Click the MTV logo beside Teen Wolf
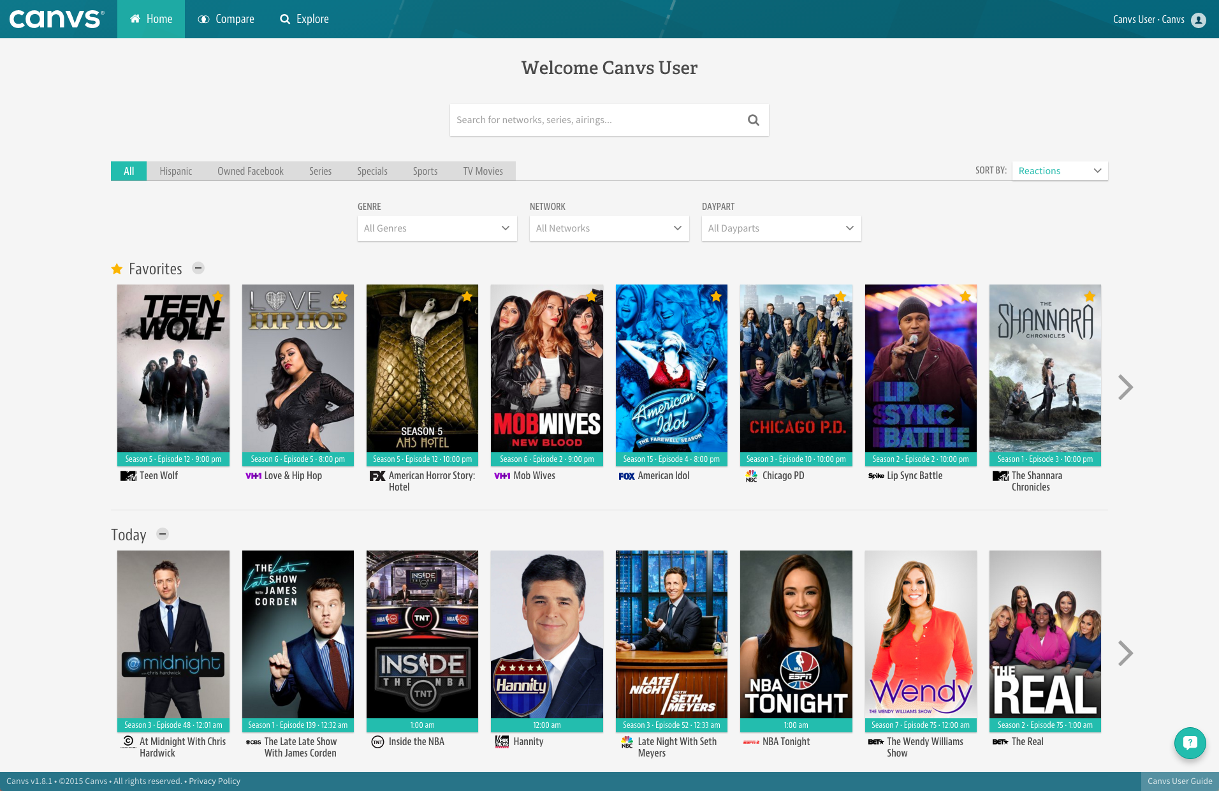The width and height of the screenshot is (1219, 791). click(128, 476)
